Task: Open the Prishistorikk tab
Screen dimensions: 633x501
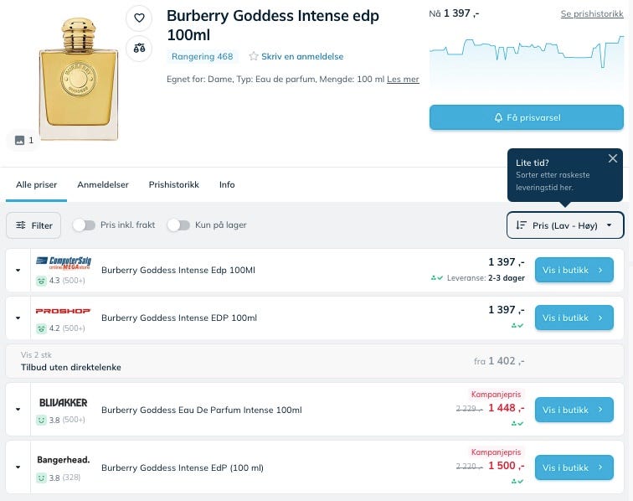Action: click(x=174, y=184)
